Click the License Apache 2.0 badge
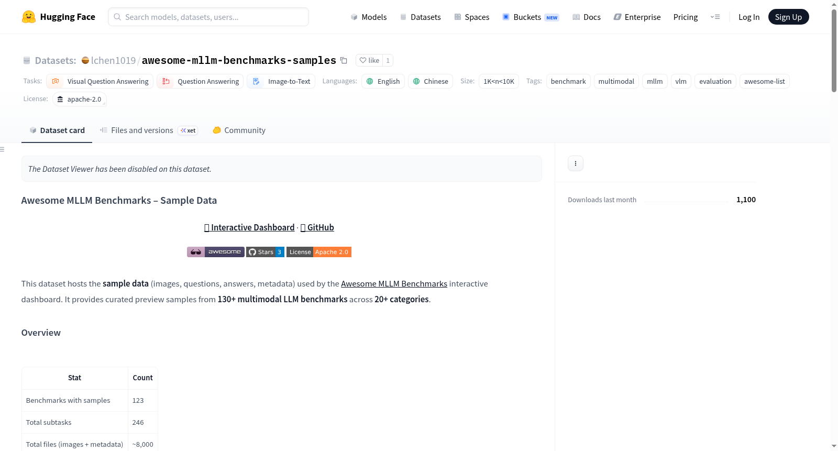This screenshot has height=451, width=838. coord(319,252)
